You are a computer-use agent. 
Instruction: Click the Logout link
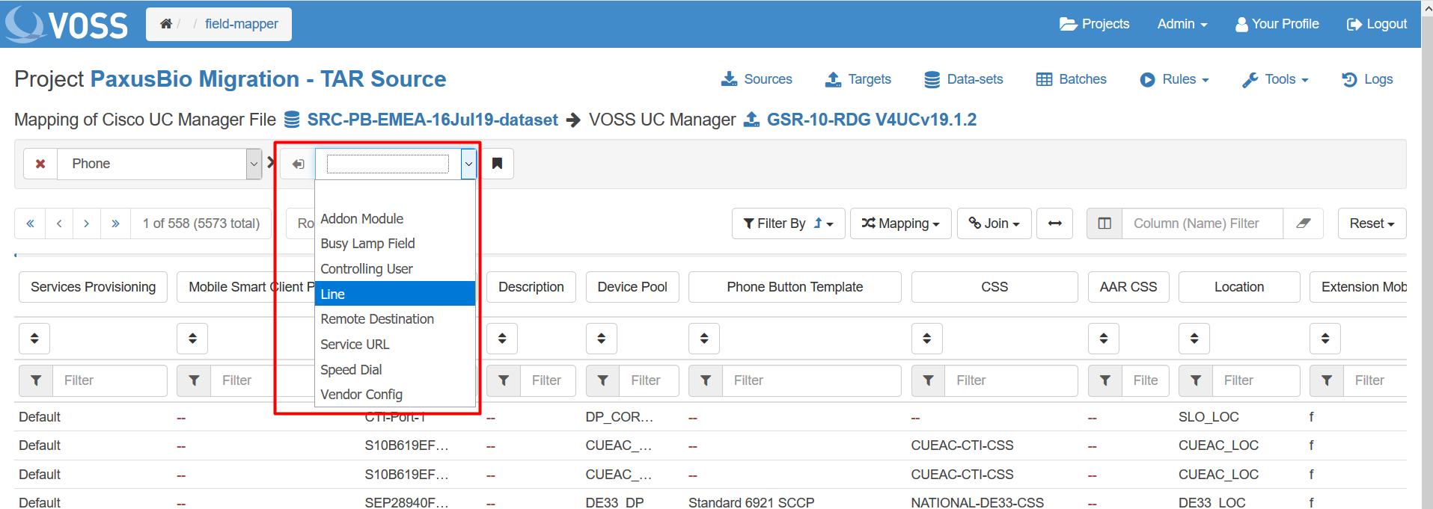click(x=1377, y=24)
